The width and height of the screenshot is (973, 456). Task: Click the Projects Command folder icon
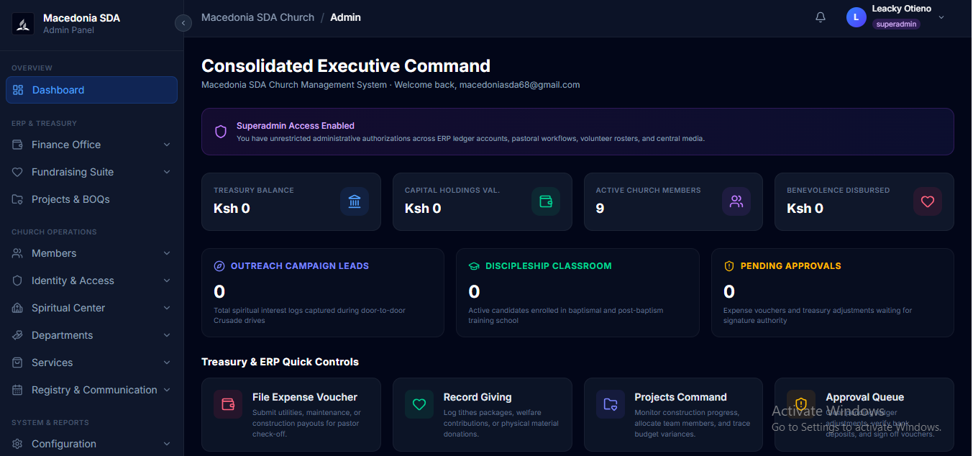tap(611, 404)
